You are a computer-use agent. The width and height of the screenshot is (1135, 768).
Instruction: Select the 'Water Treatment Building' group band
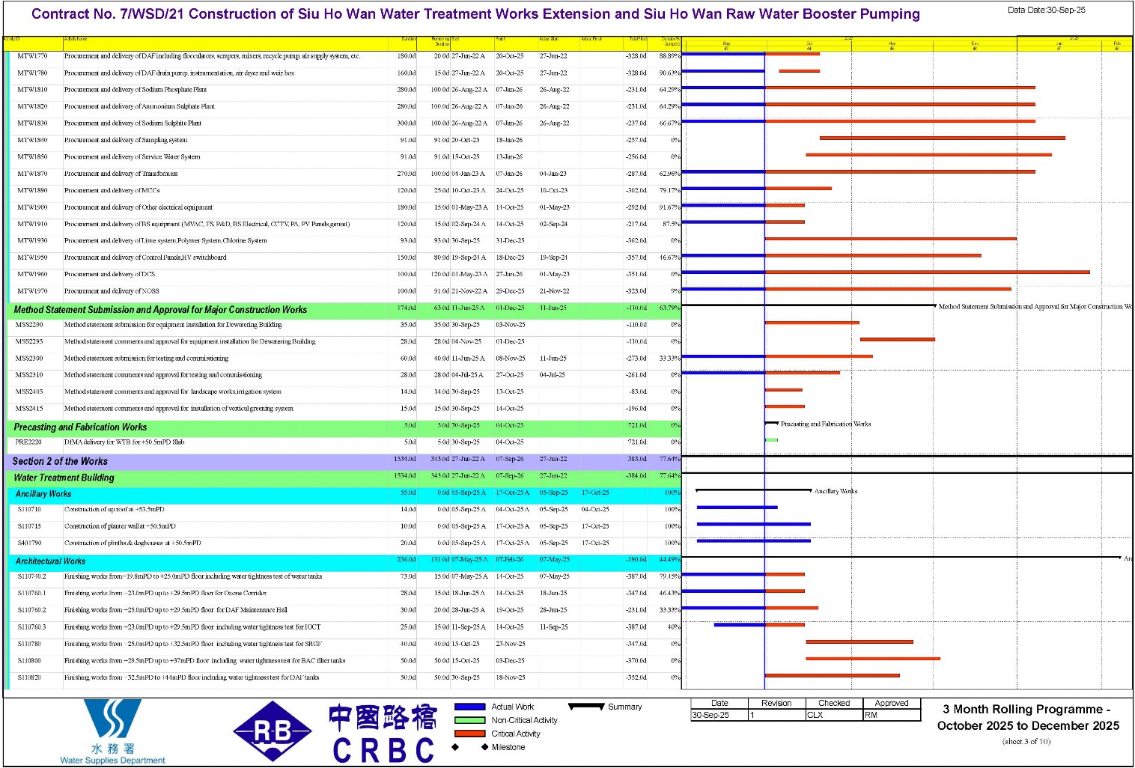click(344, 478)
